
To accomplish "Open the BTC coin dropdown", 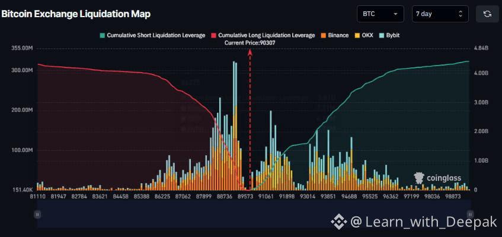I will 381,14.
